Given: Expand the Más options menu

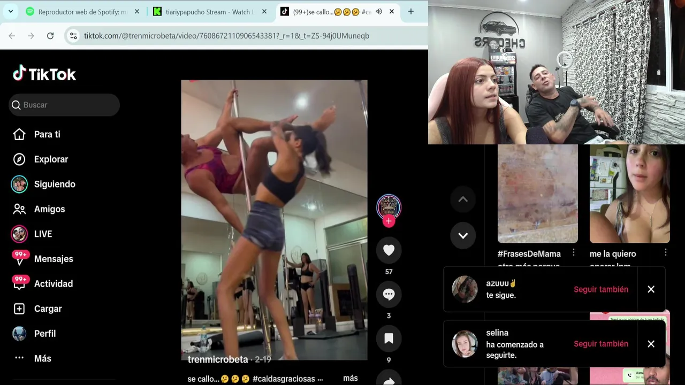Looking at the screenshot, I should [42, 358].
